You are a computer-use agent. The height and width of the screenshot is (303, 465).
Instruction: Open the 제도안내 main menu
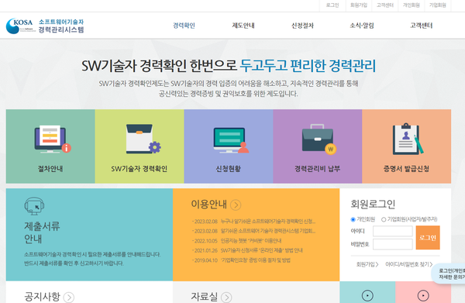coord(243,26)
